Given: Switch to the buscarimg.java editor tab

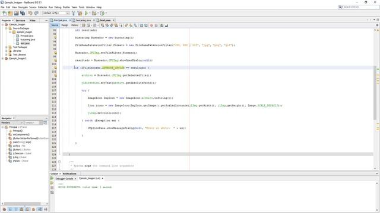Looking at the screenshot, I should click(83, 20).
